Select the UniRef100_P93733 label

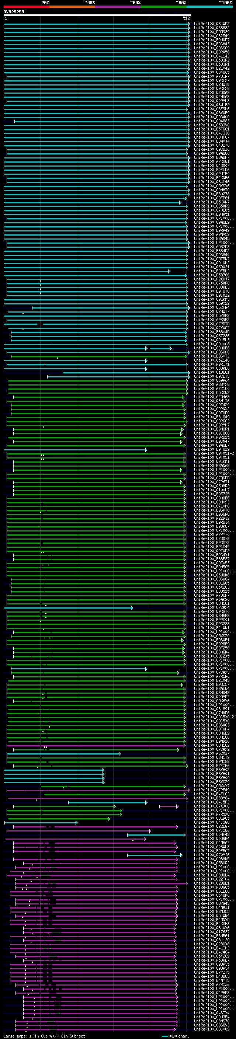pyautogui.click(x=212, y=624)
